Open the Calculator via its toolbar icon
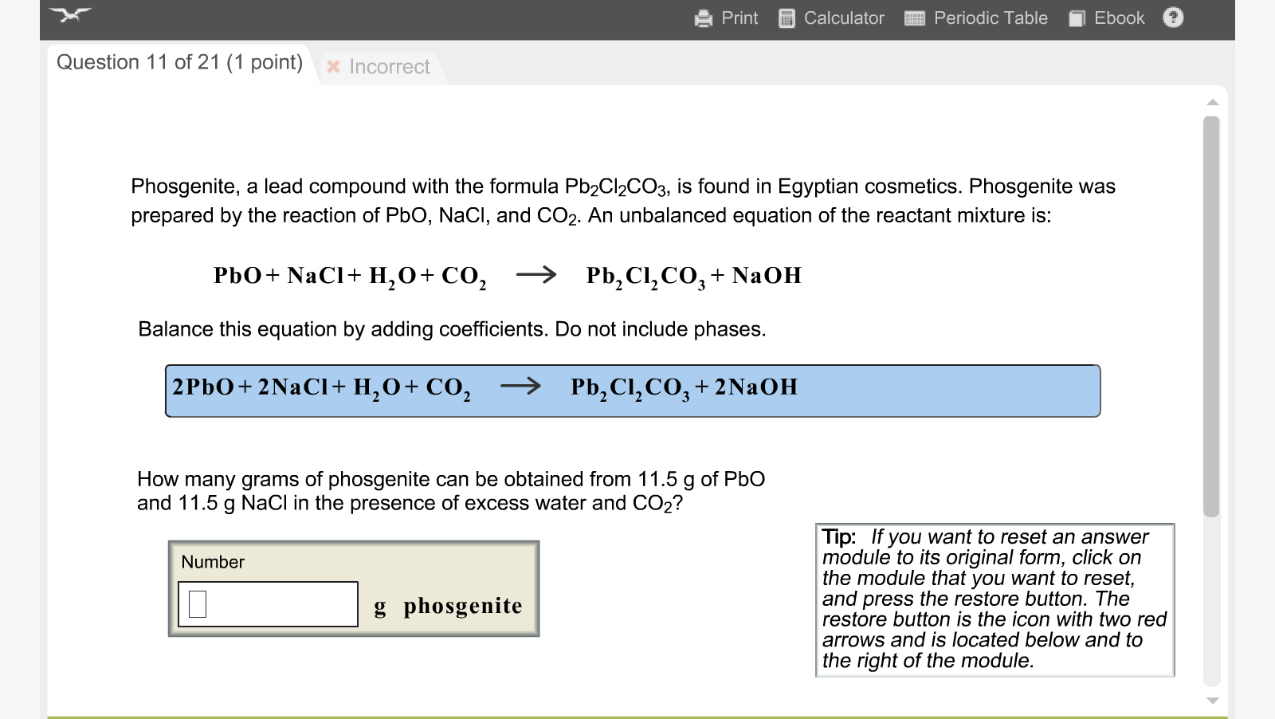 (x=787, y=18)
